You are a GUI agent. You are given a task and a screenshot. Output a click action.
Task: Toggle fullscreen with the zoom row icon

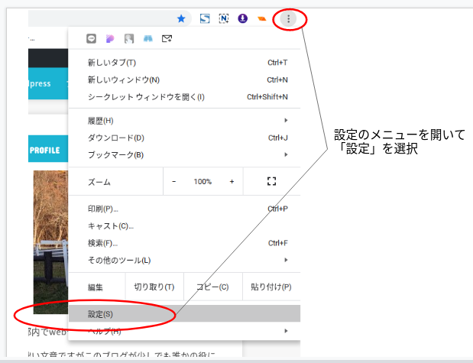(271, 181)
